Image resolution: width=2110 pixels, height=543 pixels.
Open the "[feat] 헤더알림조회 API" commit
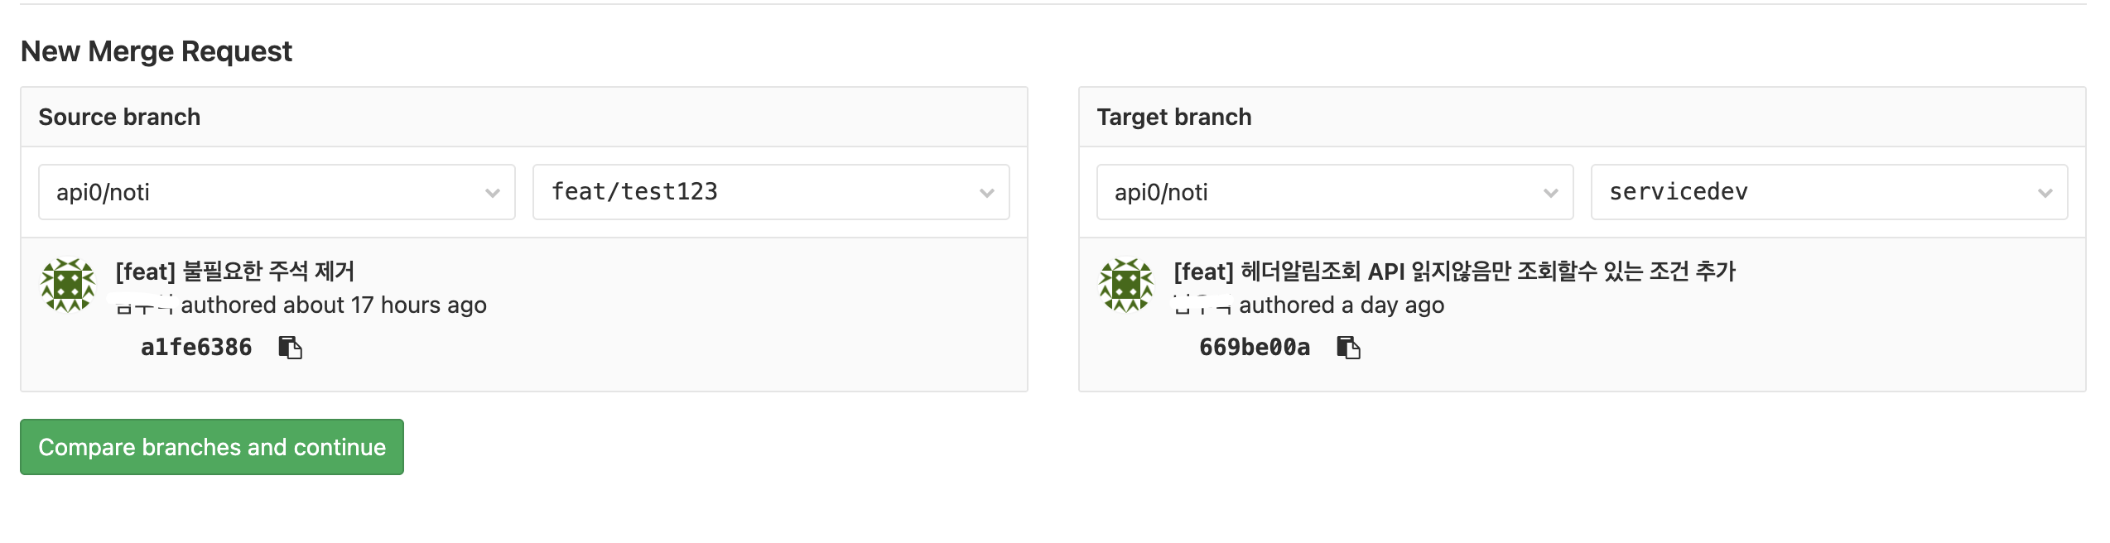1454,271
